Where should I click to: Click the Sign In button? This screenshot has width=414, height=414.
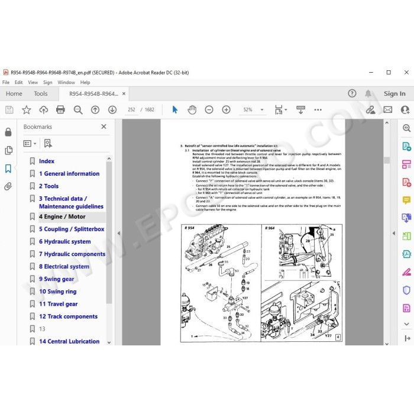click(x=394, y=93)
